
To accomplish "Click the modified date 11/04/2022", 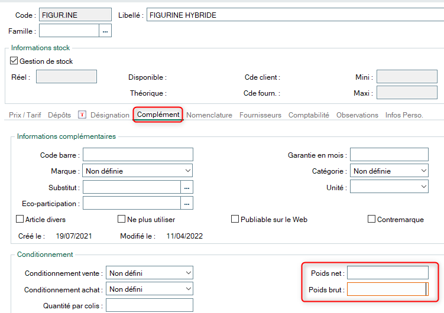I will click(x=184, y=236).
